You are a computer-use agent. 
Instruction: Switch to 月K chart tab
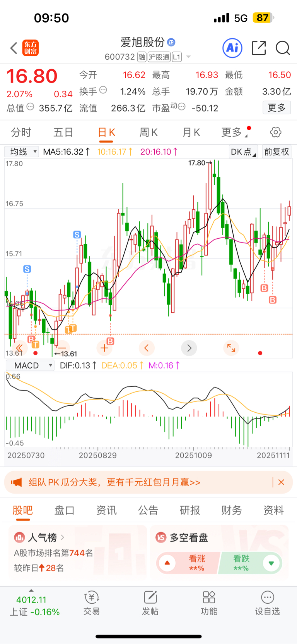pos(191,133)
